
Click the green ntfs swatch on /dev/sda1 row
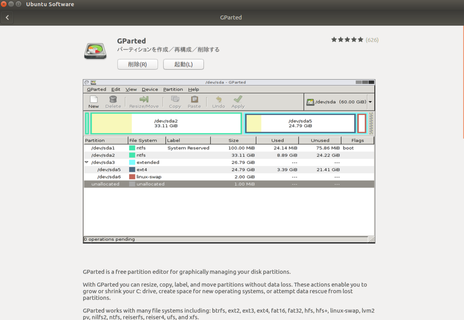pyautogui.click(x=132, y=148)
